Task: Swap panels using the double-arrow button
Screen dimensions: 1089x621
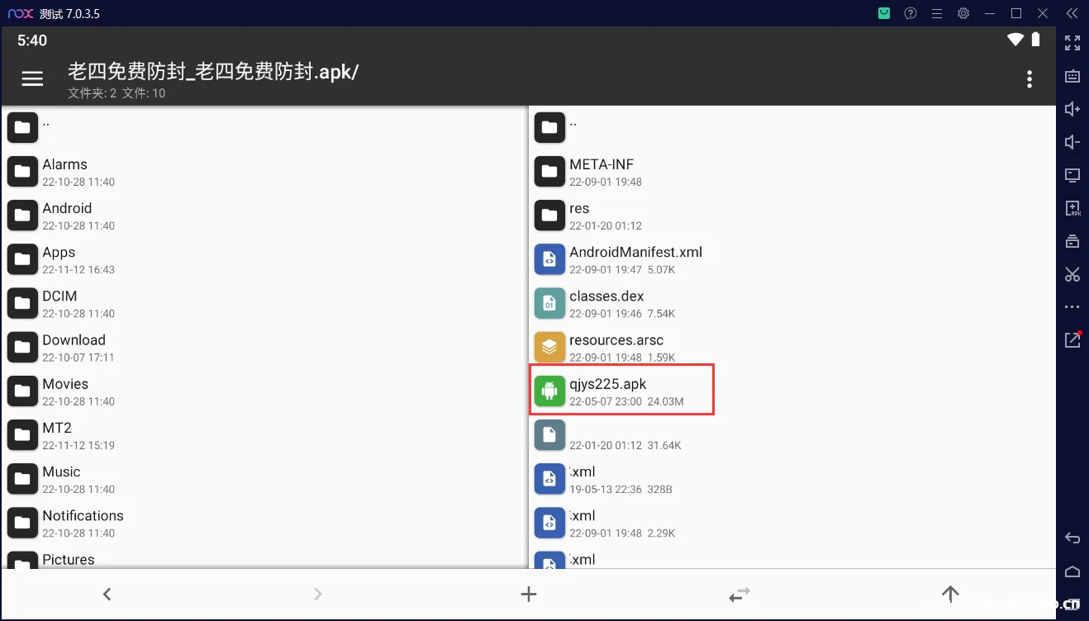Action: point(739,594)
